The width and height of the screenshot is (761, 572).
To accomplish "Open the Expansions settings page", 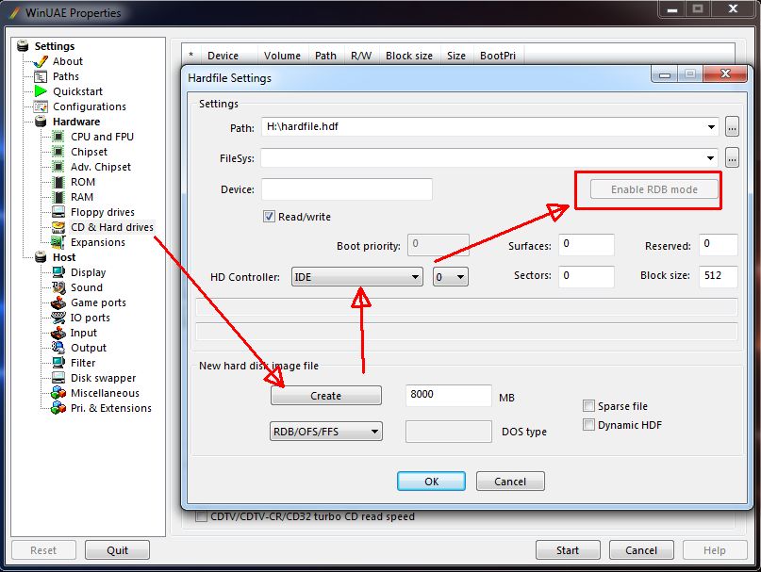I will pos(97,242).
